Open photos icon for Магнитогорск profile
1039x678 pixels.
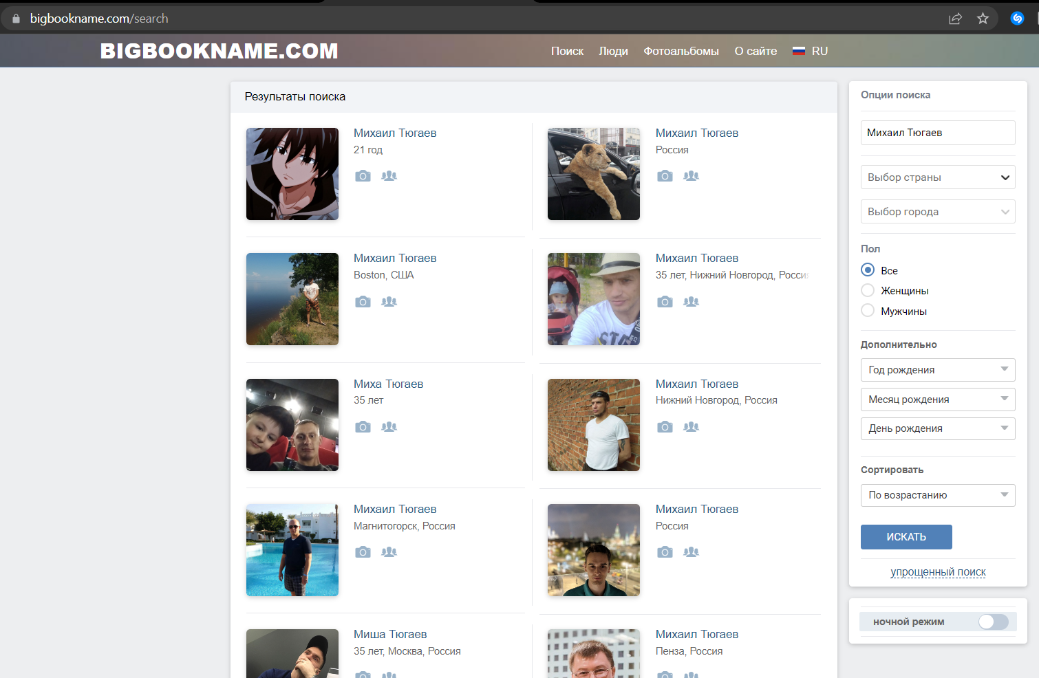tap(363, 552)
